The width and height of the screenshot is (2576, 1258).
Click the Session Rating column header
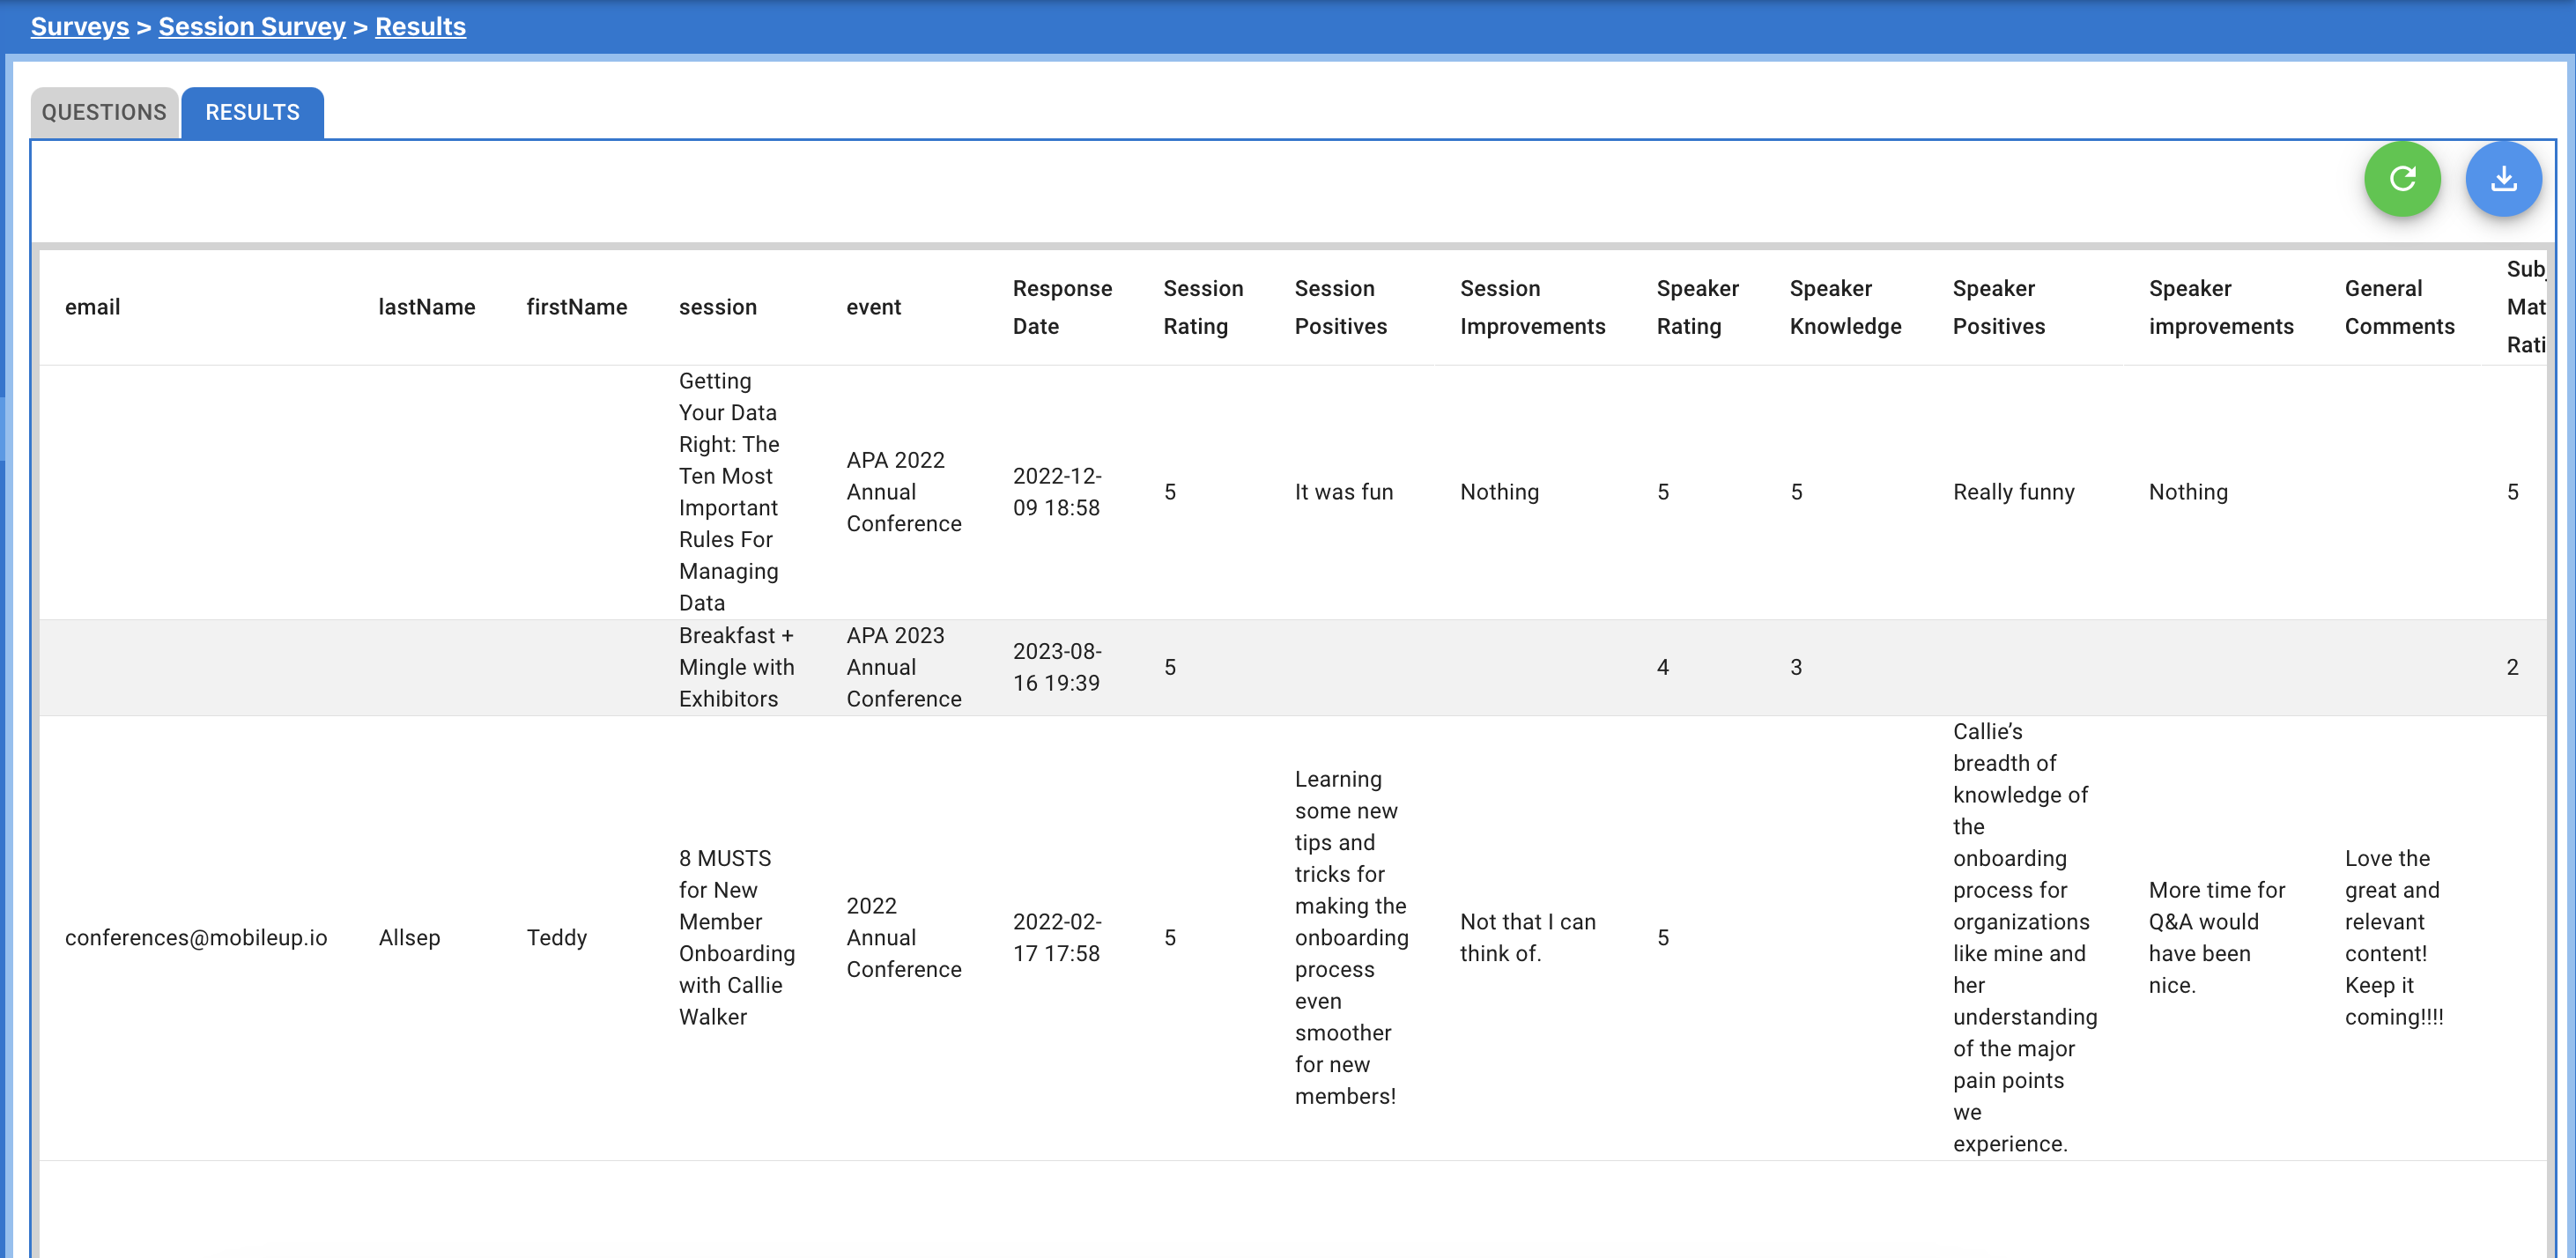click(1204, 307)
